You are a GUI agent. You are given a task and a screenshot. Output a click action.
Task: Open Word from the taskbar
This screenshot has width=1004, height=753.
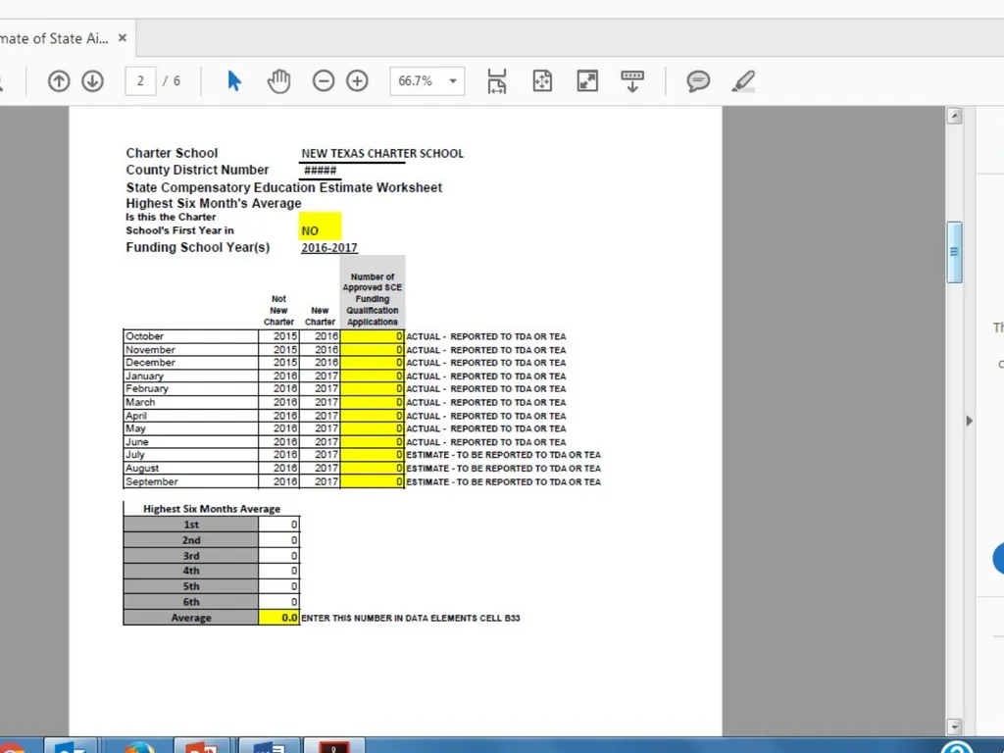coord(269,746)
